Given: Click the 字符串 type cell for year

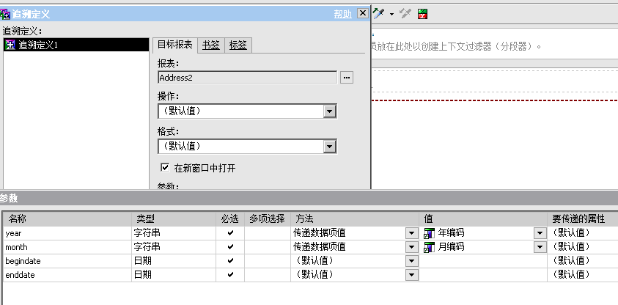Looking at the screenshot, I should [174, 233].
